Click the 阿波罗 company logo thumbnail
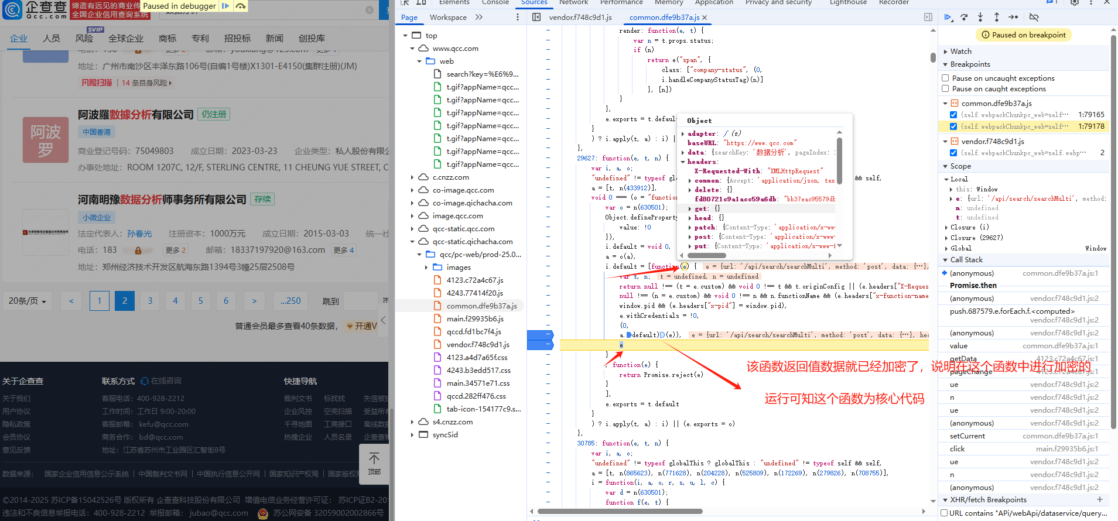The image size is (1118, 521). click(46, 139)
